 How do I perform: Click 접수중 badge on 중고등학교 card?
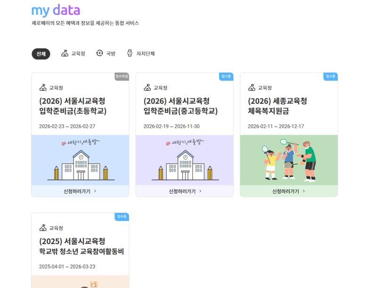pos(226,76)
